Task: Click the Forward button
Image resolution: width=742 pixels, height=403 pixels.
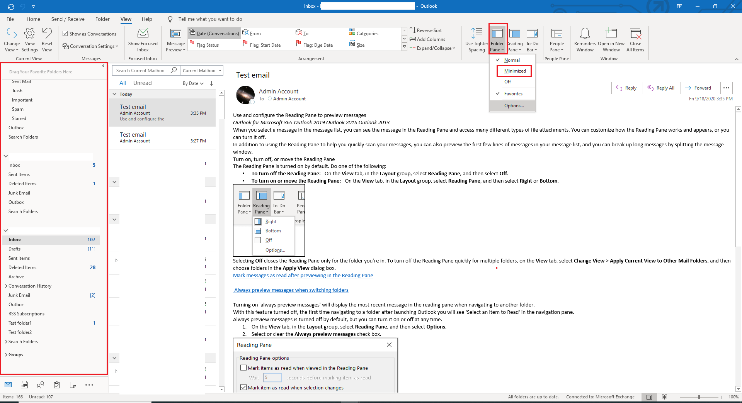Action: coord(699,88)
